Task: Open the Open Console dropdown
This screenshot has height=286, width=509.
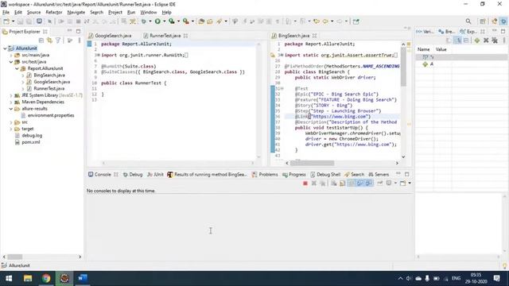Action: click(x=410, y=184)
